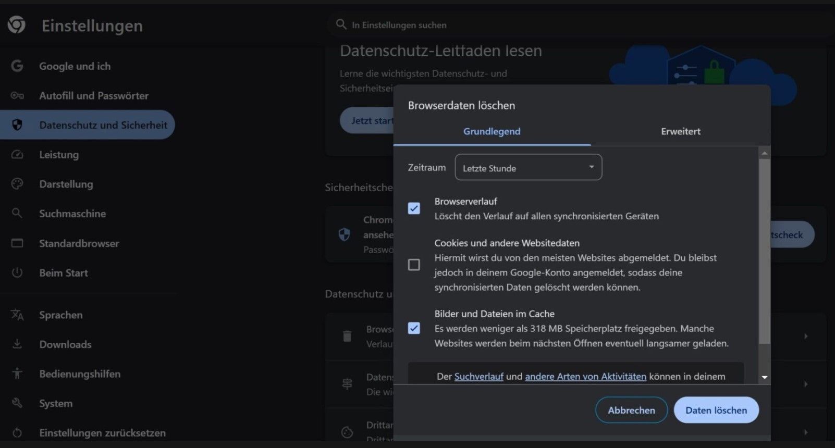This screenshot has height=448, width=835.
Task: Open Bedienungshilfen settings section
Action: coord(80,374)
